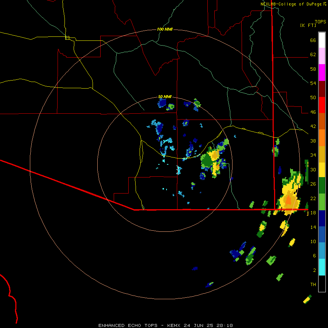Click the TH threshold label
The height and width of the screenshot is (328, 328).
(x=313, y=284)
